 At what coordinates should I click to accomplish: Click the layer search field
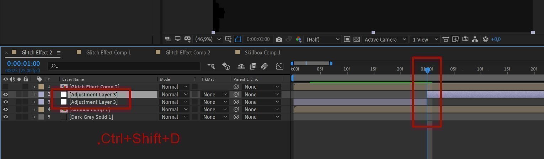pos(124,66)
